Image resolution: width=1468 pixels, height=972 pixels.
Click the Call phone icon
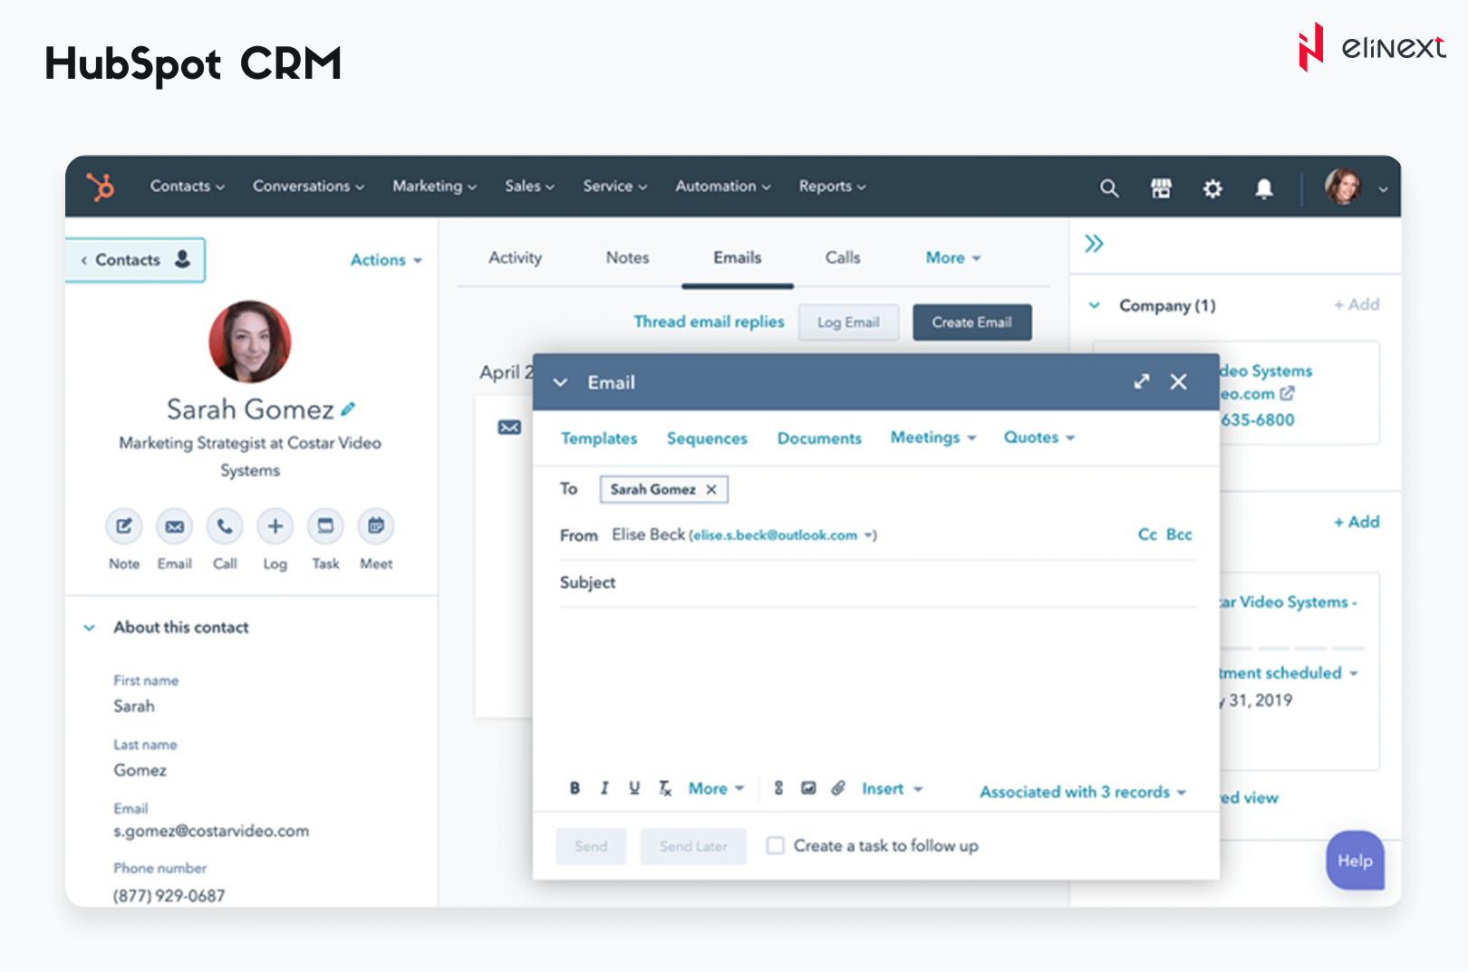pyautogui.click(x=225, y=526)
